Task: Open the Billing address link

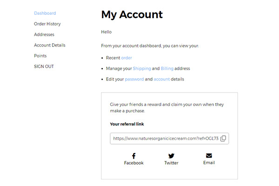Action: click(167, 68)
